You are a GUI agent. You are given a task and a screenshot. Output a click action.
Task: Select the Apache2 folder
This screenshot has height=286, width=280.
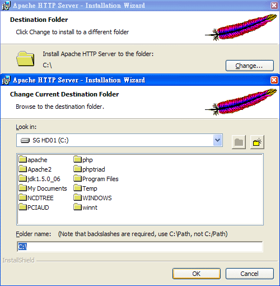(x=35, y=169)
